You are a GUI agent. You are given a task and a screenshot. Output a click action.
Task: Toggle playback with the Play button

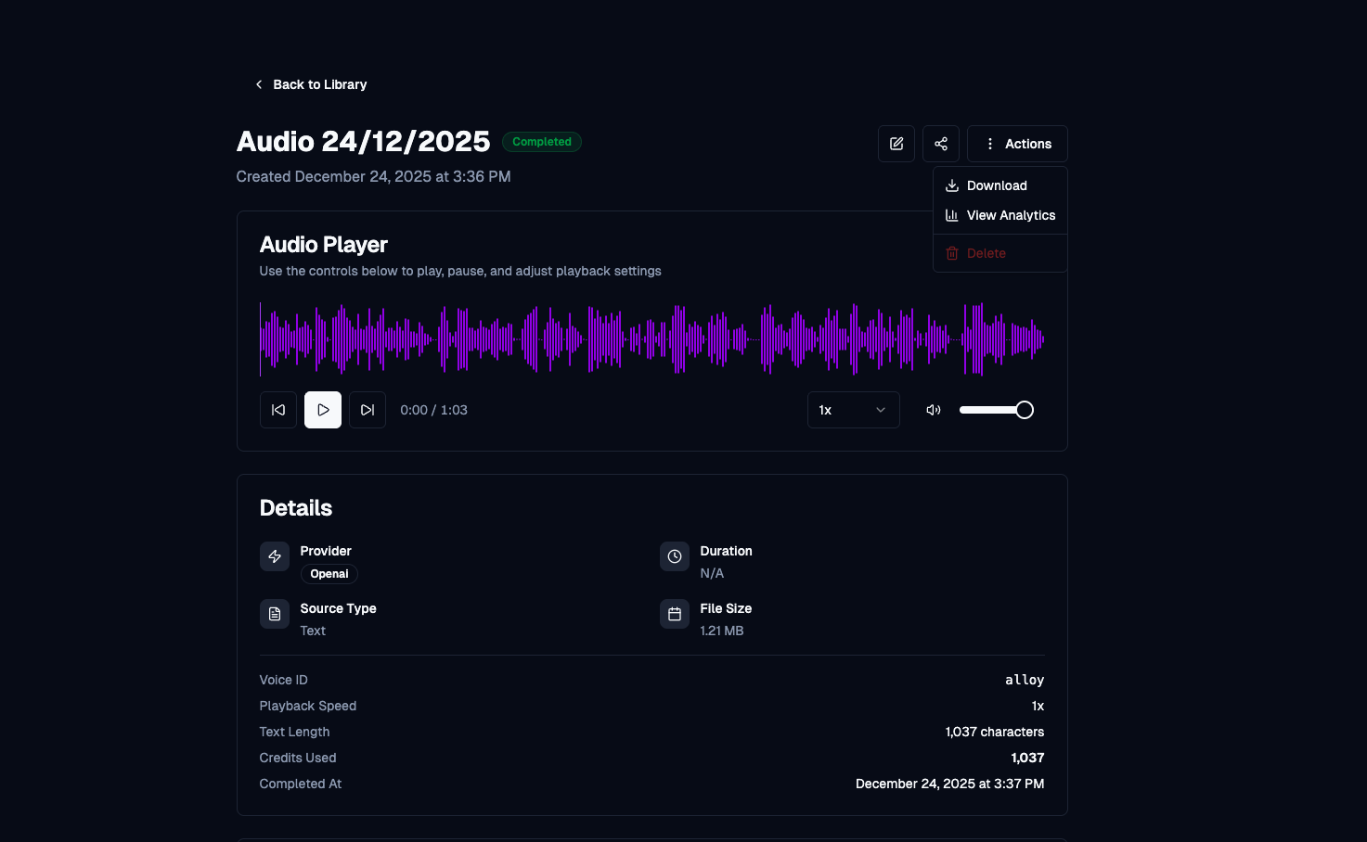[323, 409]
